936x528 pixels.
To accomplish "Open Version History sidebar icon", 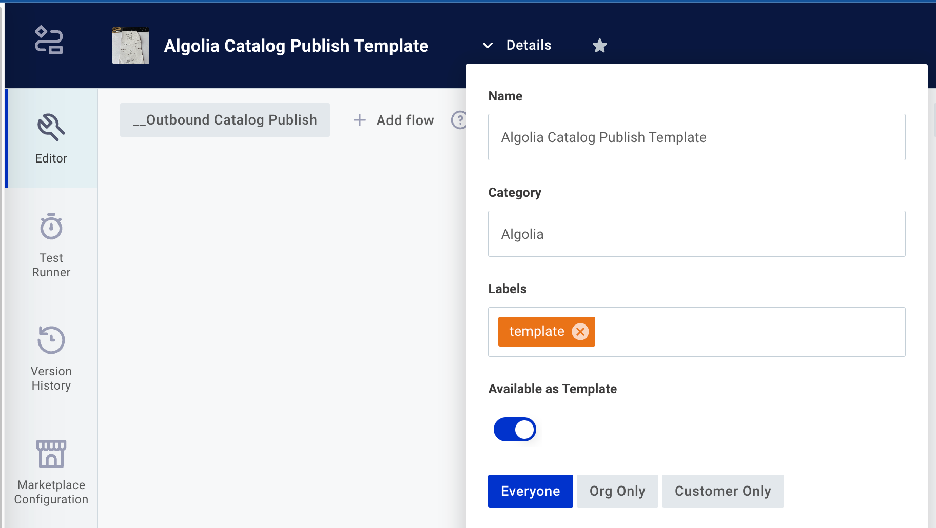I will [x=51, y=340].
